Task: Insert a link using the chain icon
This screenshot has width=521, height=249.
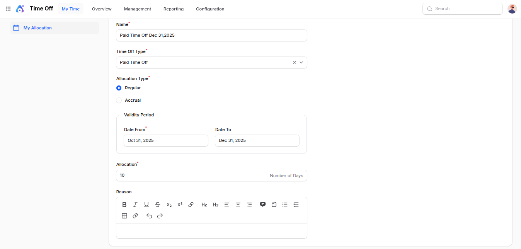Action: coord(191,205)
